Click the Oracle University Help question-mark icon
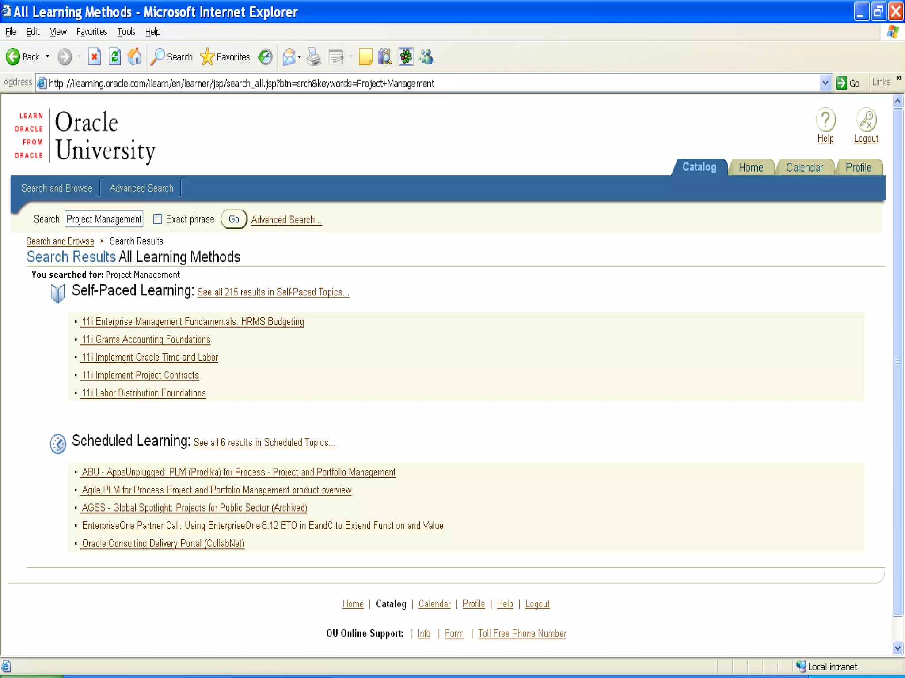 825,120
